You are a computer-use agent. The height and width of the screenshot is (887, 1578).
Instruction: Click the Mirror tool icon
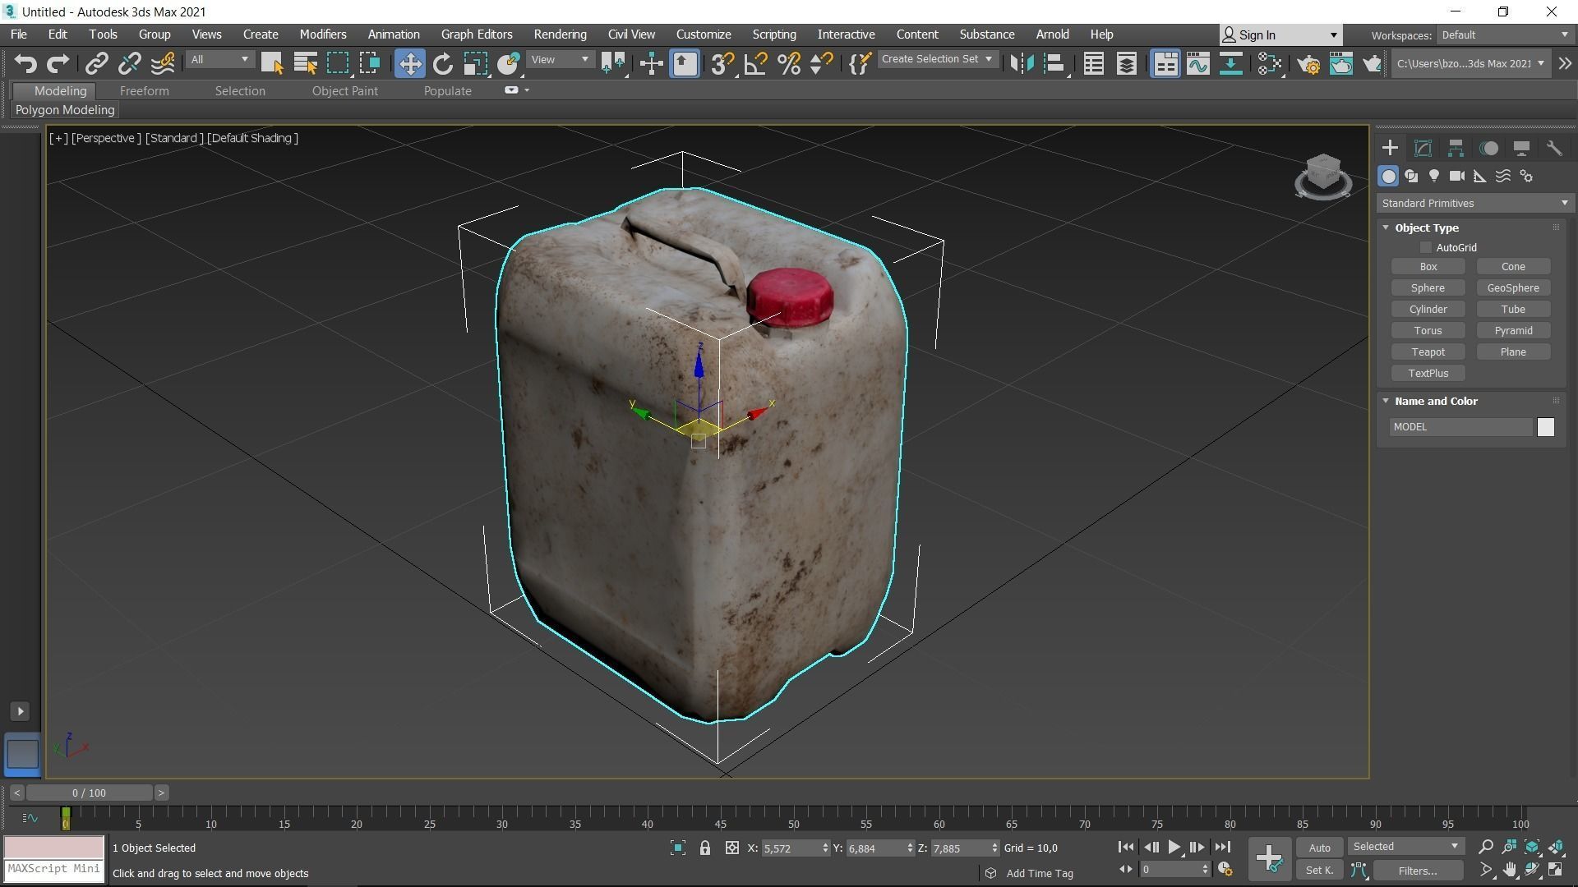[1022, 63]
